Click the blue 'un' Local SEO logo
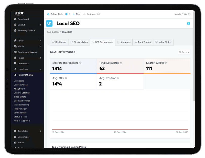Viewport: 205px width, 158px height. tap(49, 23)
